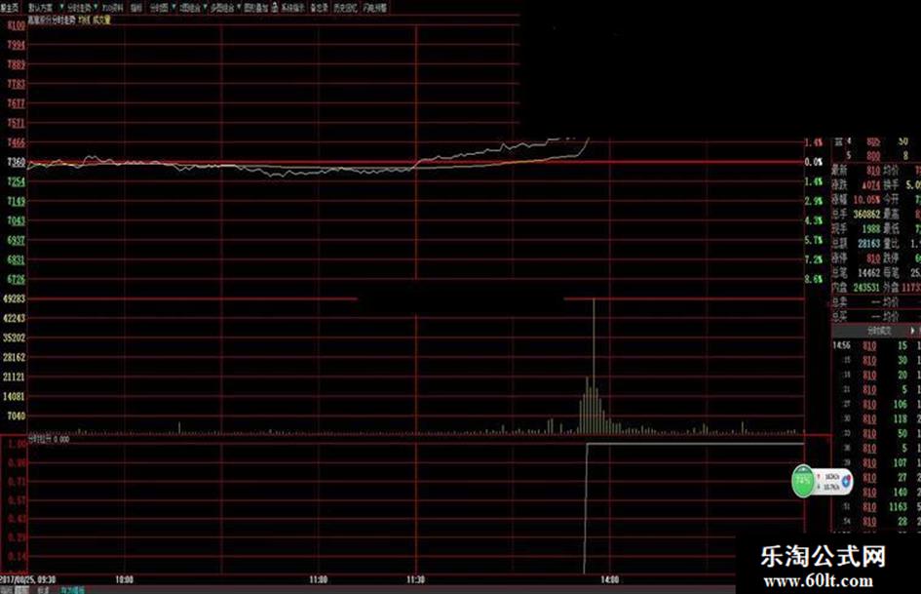Screen dimensions: 921x594
Task: Open the dropdown arrow after the first toolbar label
Action: coord(61,7)
